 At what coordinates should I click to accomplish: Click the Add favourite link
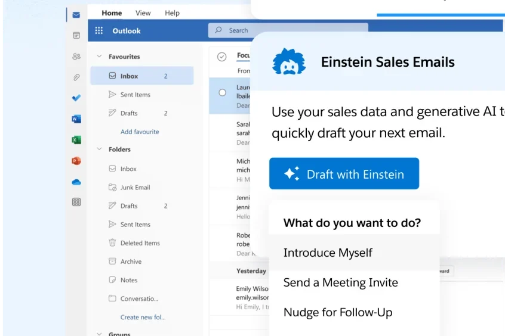[x=140, y=132]
